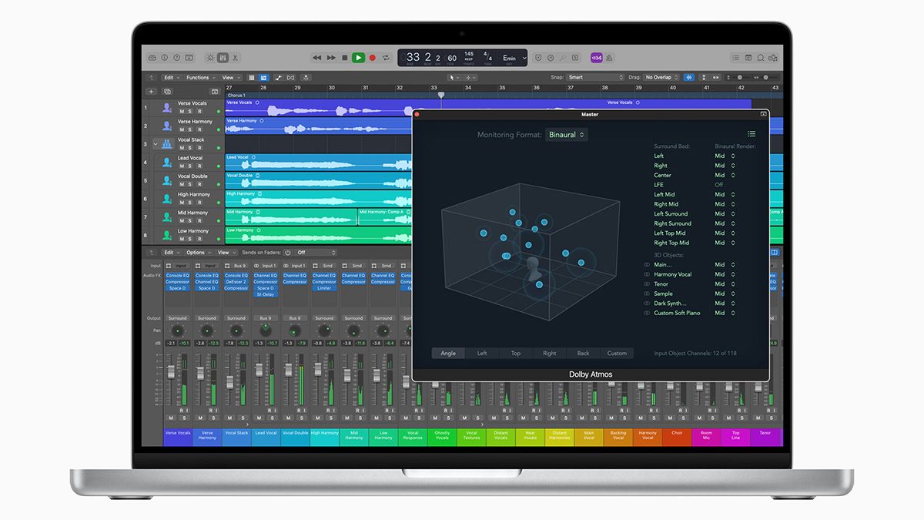
Task: Stop playback with the square Stop button
Action: tap(344, 58)
